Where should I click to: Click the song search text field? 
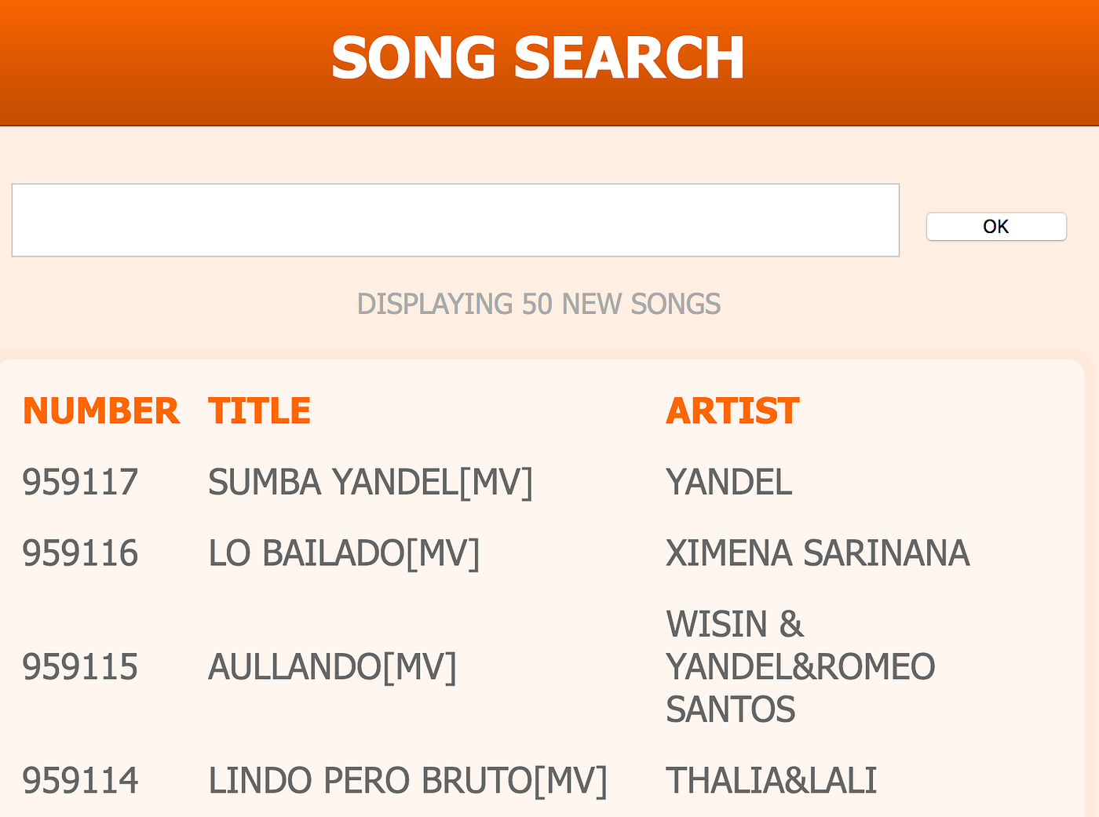pyautogui.click(x=455, y=220)
